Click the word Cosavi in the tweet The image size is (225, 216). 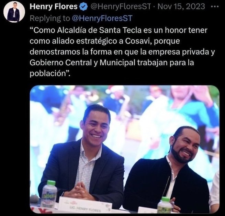click(x=137, y=41)
